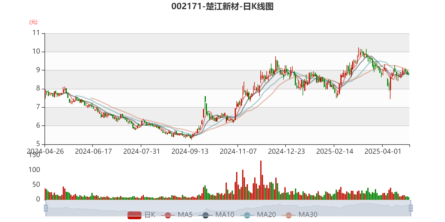Click the middle of the data zoom bar

[228, 208]
